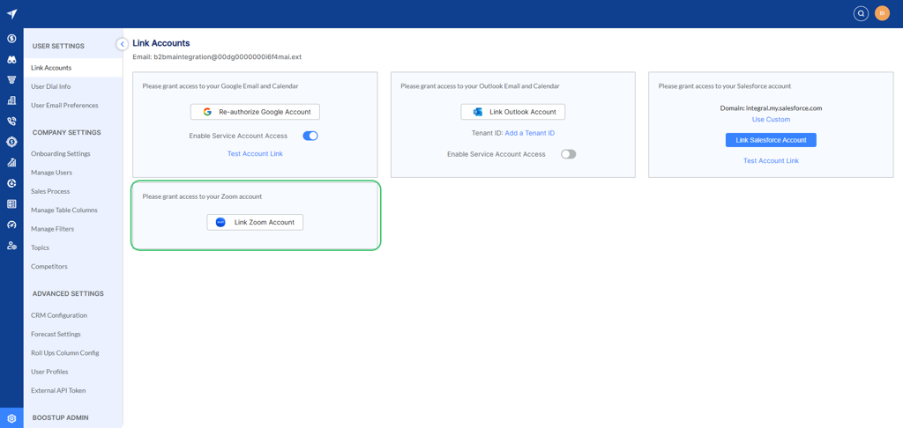The image size is (903, 428).
Task: Click the b2bmaintegration email address text
Action: [x=228, y=57]
